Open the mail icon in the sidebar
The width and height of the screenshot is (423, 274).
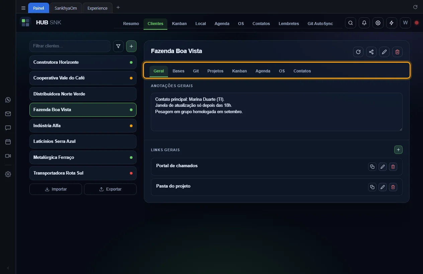(x=8, y=114)
